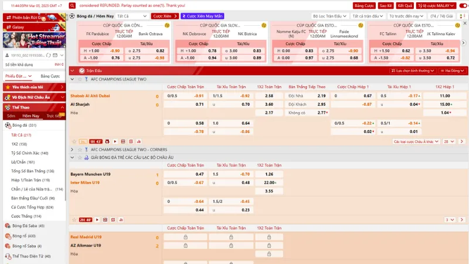The width and height of the screenshot is (469, 264).
Task: Click the coin icon on FK Pardubice match card
Action: pos(166,26)
